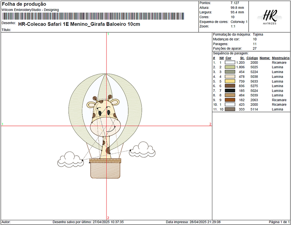This screenshot has height=225, width=291.
Task: Click the 'Cor' column header
Action: (228, 58)
